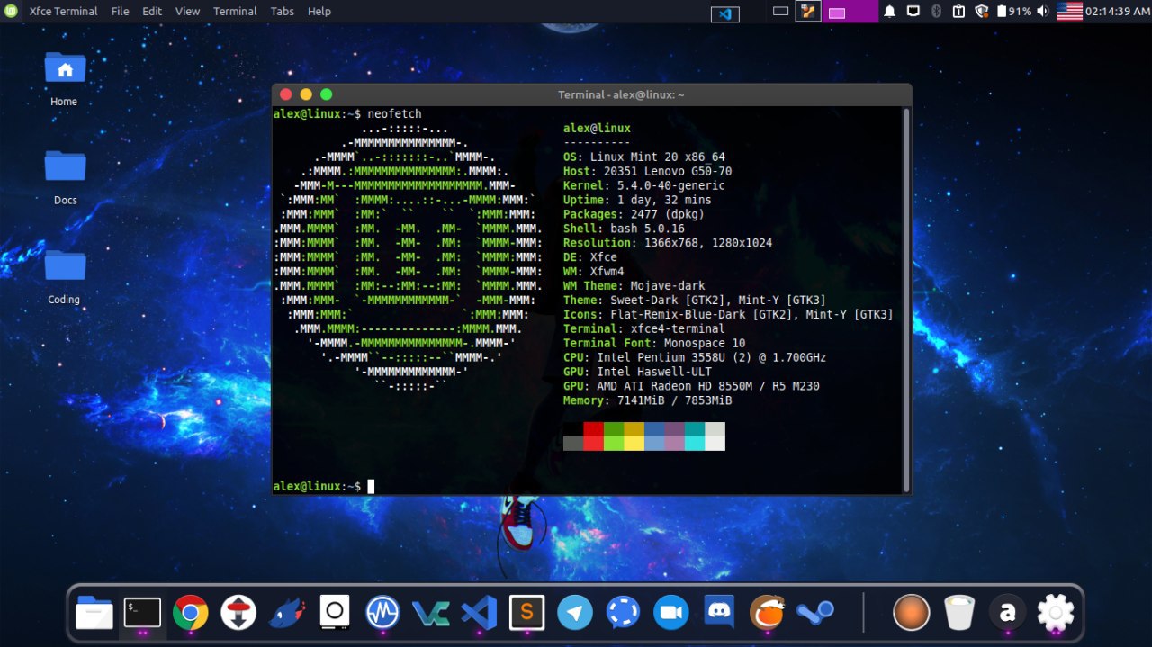
Task: Click the Xfce Terminal app name in panel
Action: (64, 11)
